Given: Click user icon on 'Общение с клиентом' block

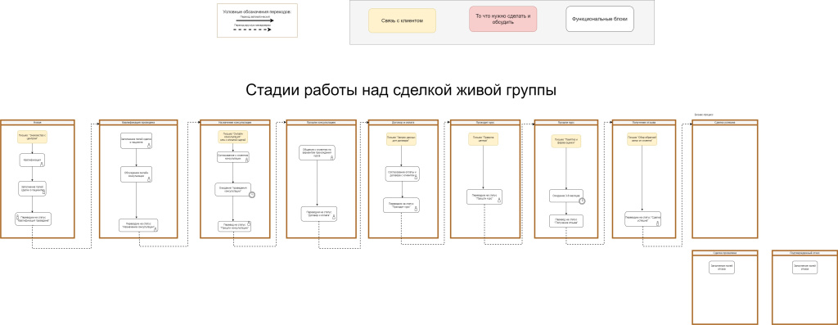Looking at the screenshot, I should tap(332, 158).
